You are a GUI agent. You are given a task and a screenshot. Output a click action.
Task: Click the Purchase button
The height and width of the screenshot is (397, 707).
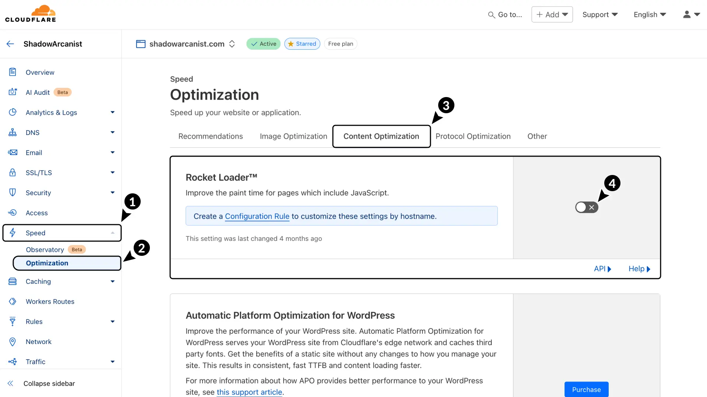(586, 389)
